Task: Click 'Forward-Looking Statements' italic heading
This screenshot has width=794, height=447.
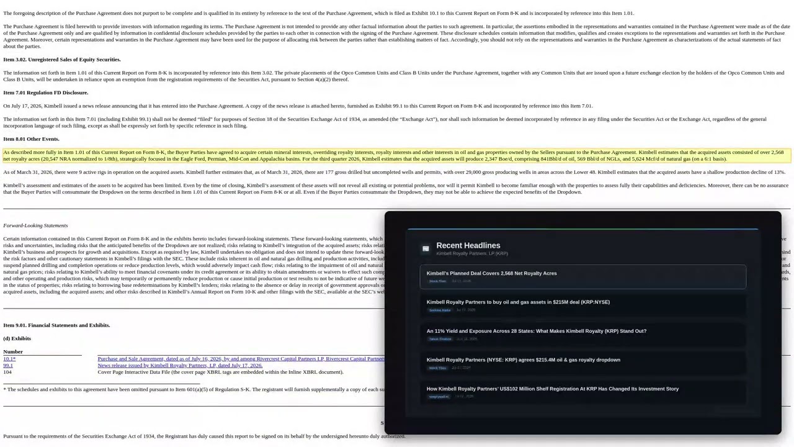Action: point(35,225)
